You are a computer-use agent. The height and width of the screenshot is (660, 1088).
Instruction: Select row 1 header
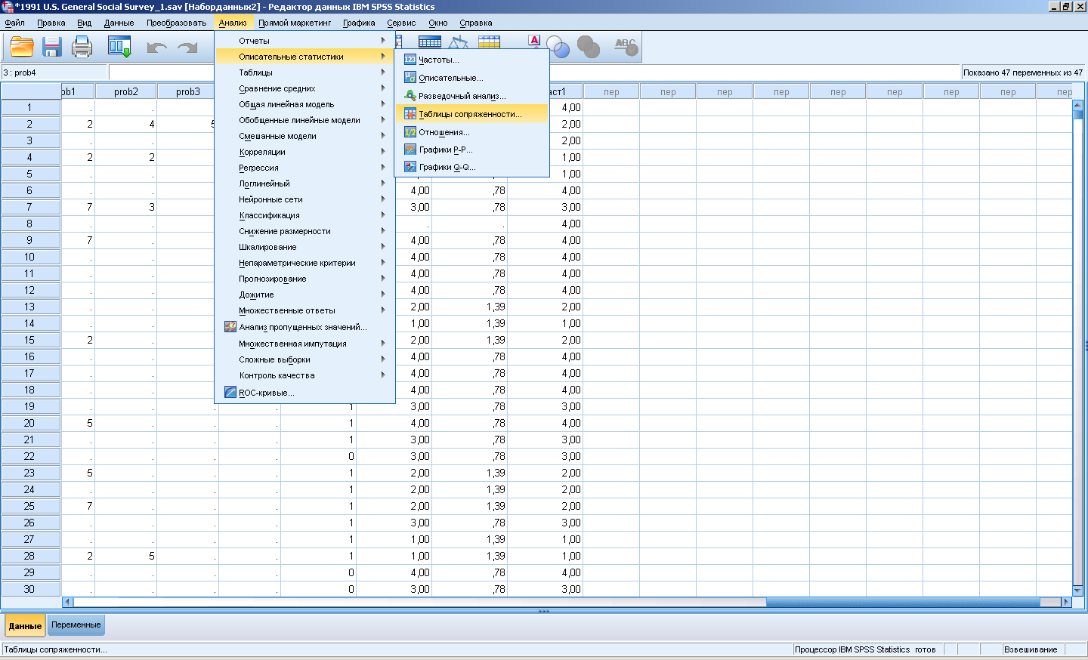coord(29,107)
